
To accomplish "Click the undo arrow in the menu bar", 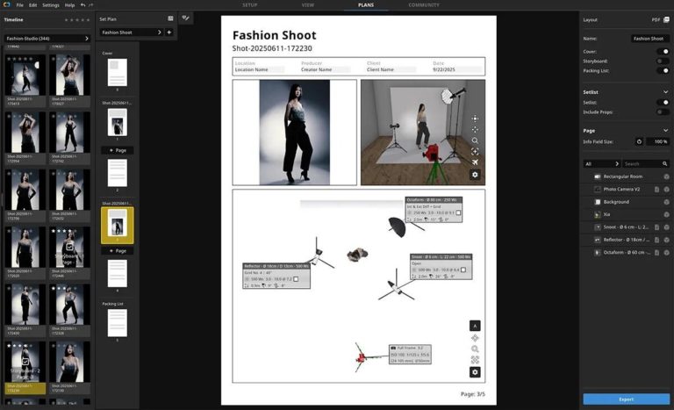I will coord(83,5).
